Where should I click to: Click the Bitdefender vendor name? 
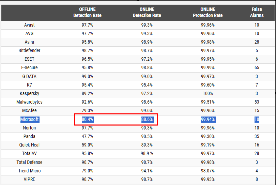29,50
